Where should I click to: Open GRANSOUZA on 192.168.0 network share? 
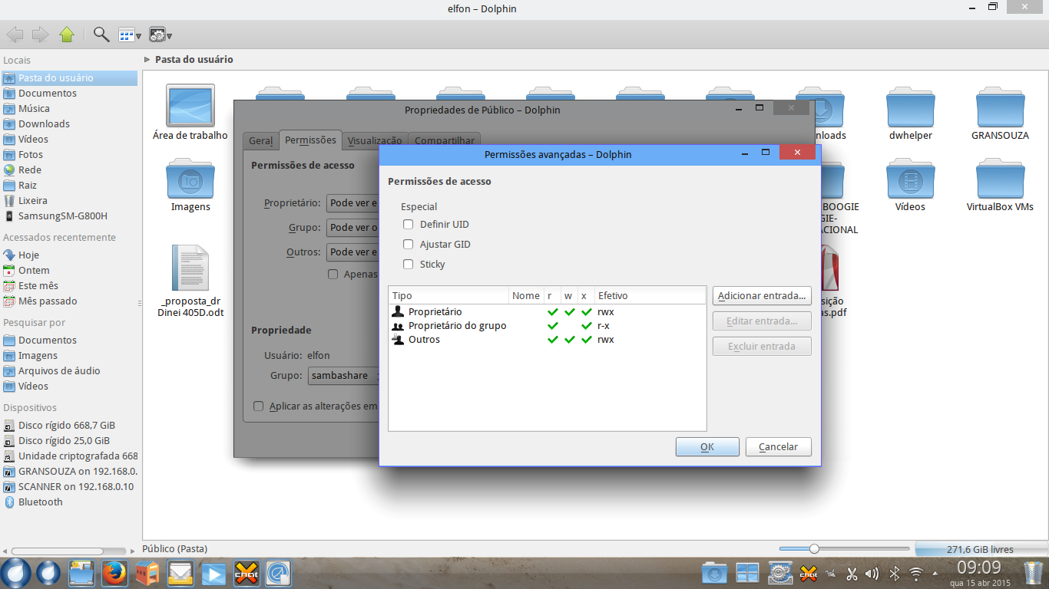pos(70,471)
